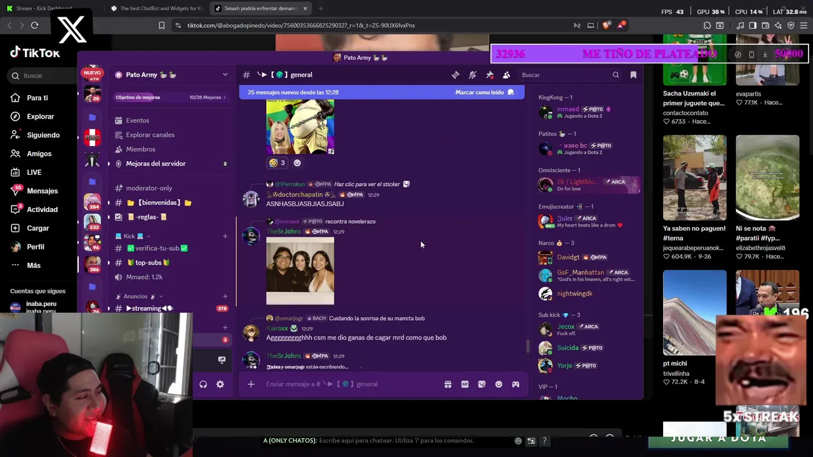The height and width of the screenshot is (457, 813).
Task: Open TikTok Mensajes inbox
Action: [42, 191]
